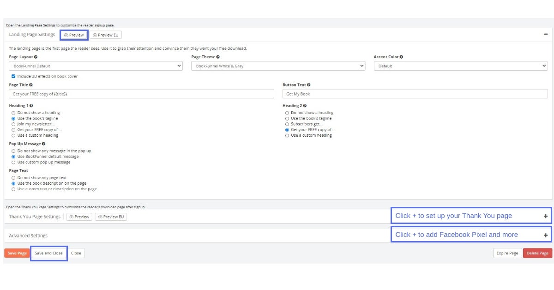Click help icon next to Pop Up Message

click(x=43, y=144)
